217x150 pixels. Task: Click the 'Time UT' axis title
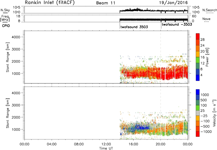(x=106, y=148)
